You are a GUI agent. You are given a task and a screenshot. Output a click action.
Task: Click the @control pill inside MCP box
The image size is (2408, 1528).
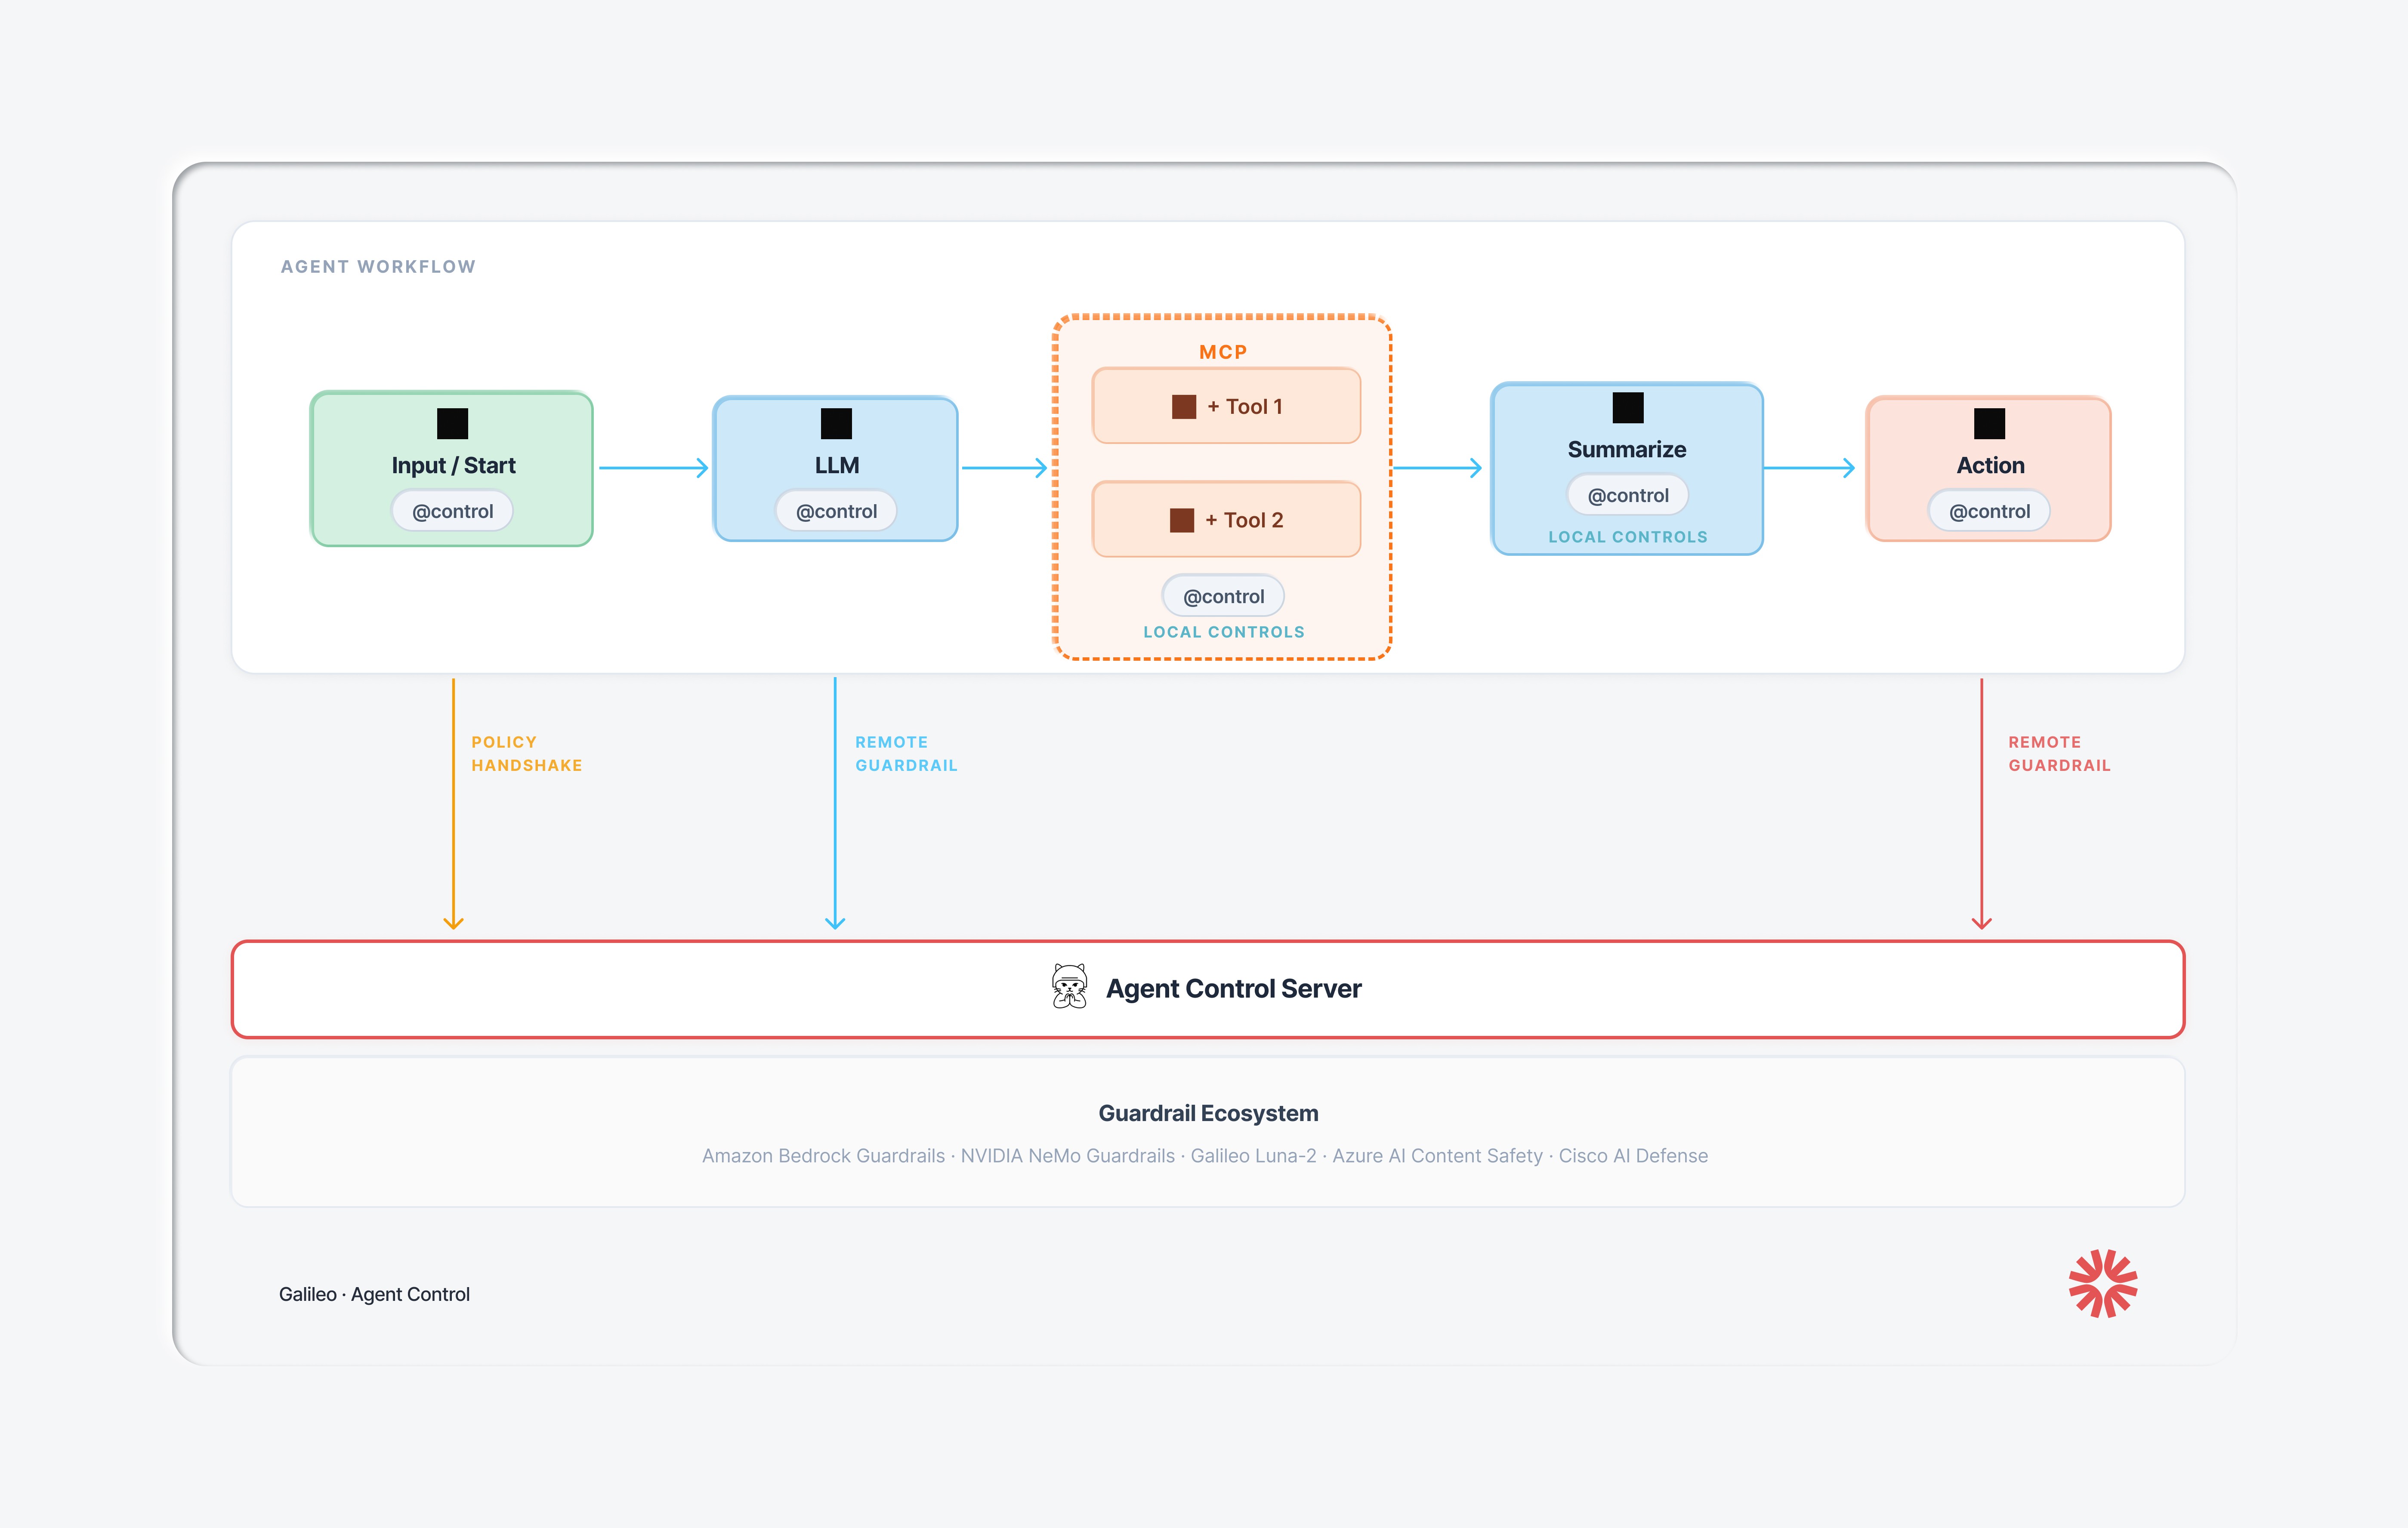(1223, 596)
